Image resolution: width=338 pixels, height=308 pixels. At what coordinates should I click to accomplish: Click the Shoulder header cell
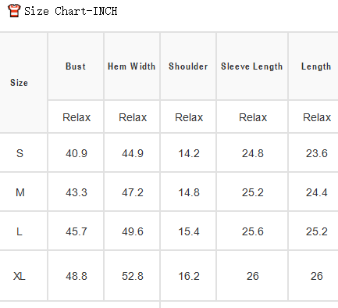pos(188,66)
